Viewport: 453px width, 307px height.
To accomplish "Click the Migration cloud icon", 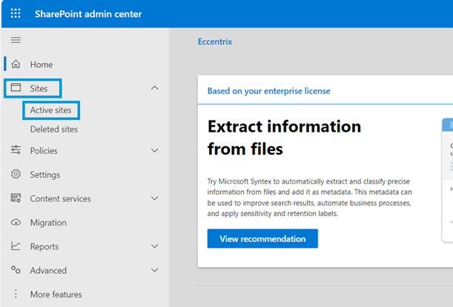I will pos(16,223).
